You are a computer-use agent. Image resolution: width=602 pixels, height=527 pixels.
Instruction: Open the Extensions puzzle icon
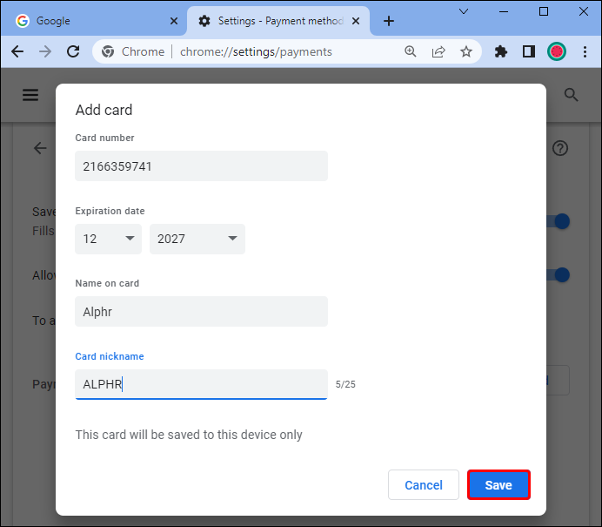click(x=500, y=51)
